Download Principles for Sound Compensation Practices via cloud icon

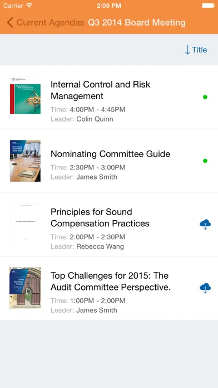[205, 224]
